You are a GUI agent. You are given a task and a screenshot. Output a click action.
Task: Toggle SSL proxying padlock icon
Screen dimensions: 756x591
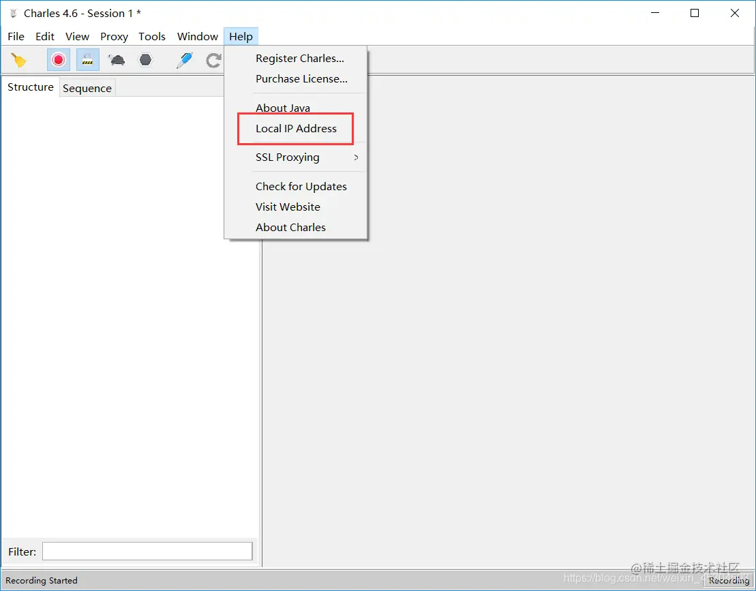87,60
